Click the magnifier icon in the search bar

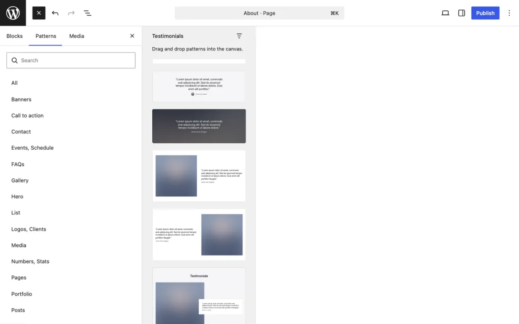pos(14,60)
